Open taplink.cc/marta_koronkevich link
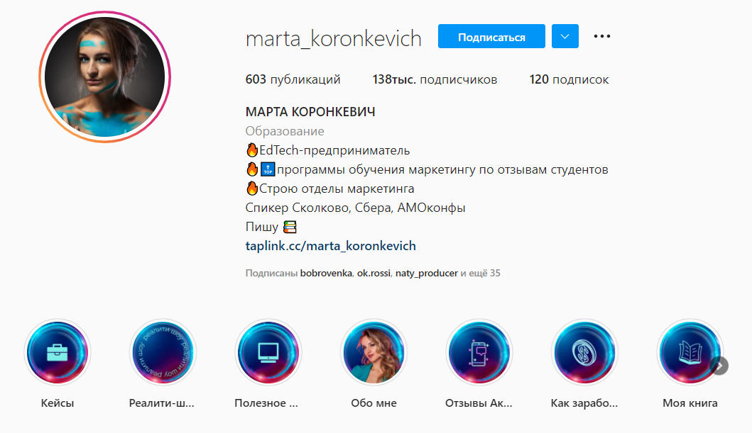 330,246
